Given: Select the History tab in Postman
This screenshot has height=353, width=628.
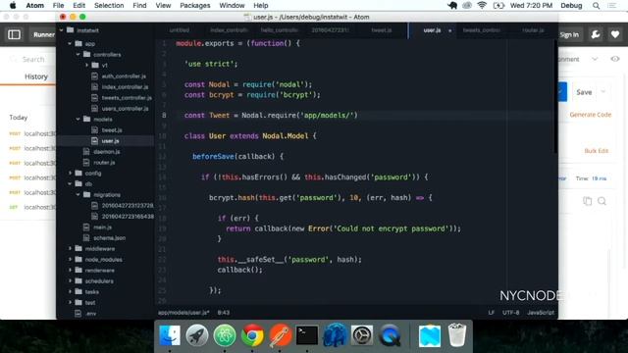Looking at the screenshot, I should click(36, 76).
